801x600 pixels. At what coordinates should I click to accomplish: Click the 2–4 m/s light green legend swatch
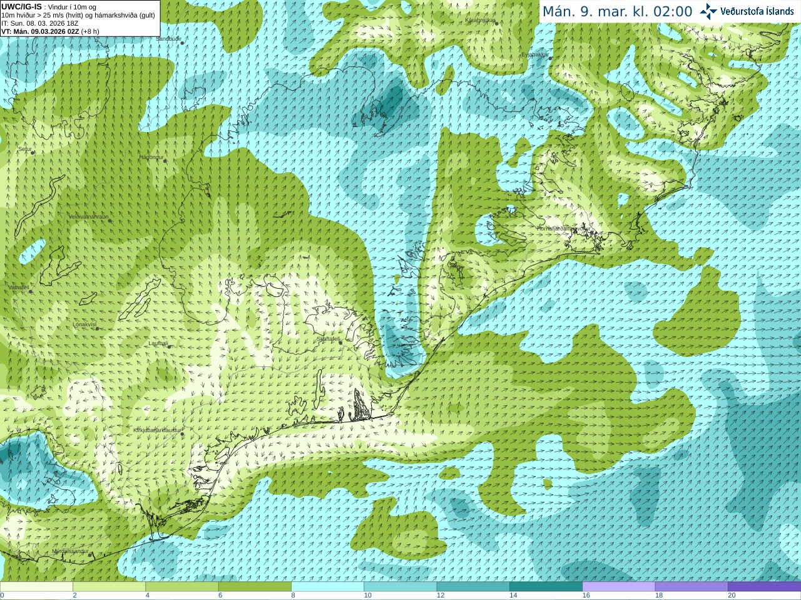click(x=109, y=587)
